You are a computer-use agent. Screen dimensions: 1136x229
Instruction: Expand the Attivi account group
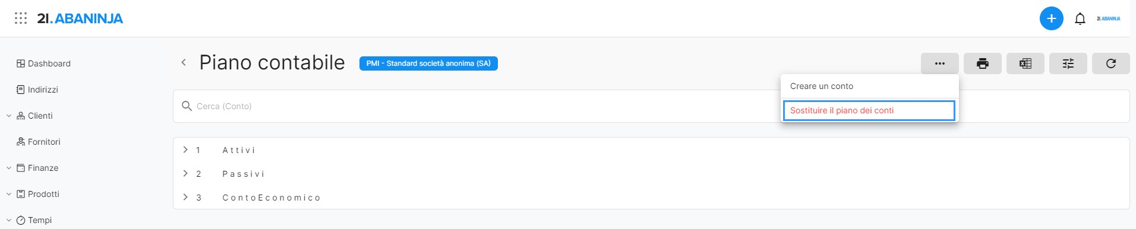click(x=185, y=150)
